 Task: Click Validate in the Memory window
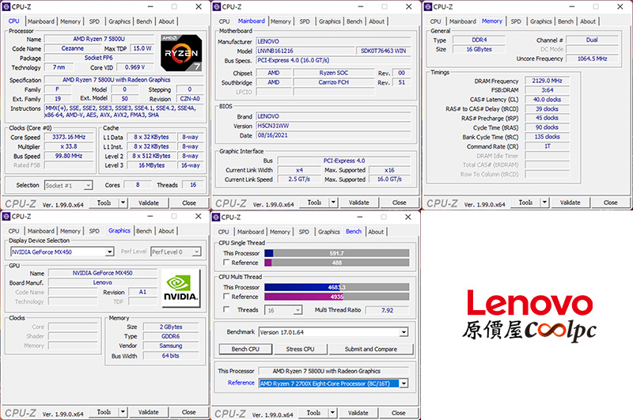click(570, 202)
